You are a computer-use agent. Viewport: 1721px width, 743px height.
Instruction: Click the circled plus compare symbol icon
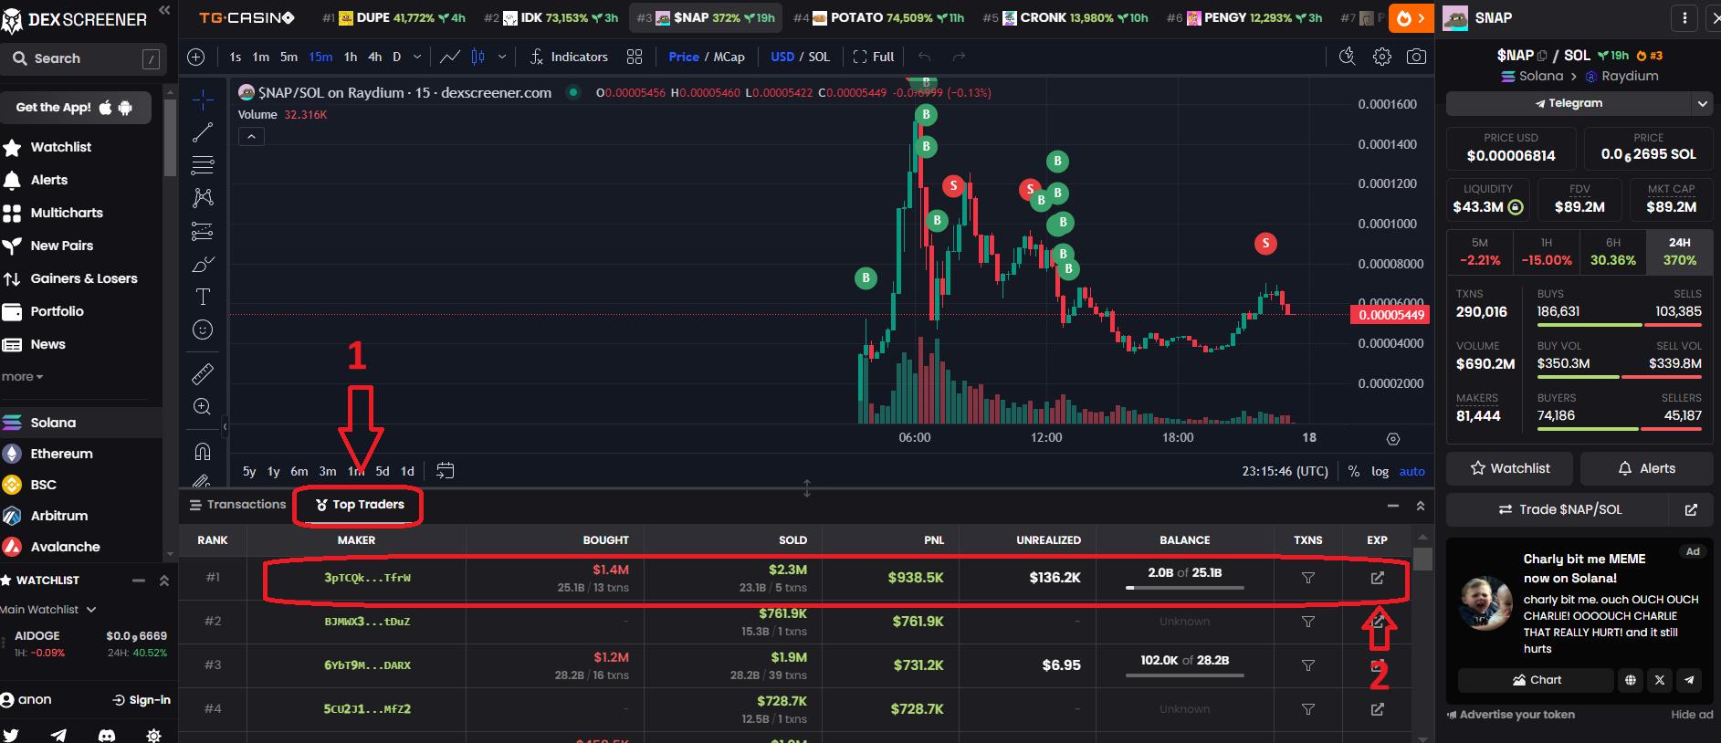[x=195, y=58]
